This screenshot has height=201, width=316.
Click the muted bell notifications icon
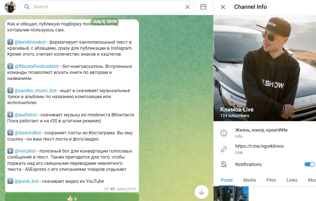point(224,164)
